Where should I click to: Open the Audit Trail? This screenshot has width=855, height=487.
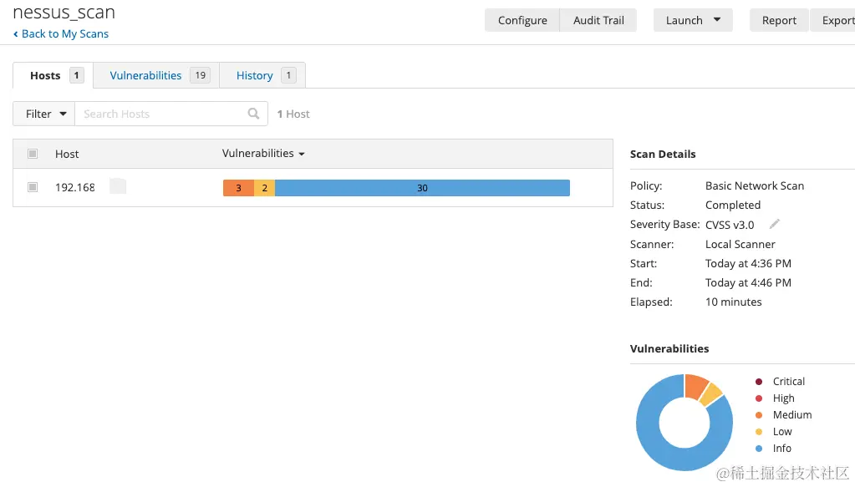(x=598, y=20)
